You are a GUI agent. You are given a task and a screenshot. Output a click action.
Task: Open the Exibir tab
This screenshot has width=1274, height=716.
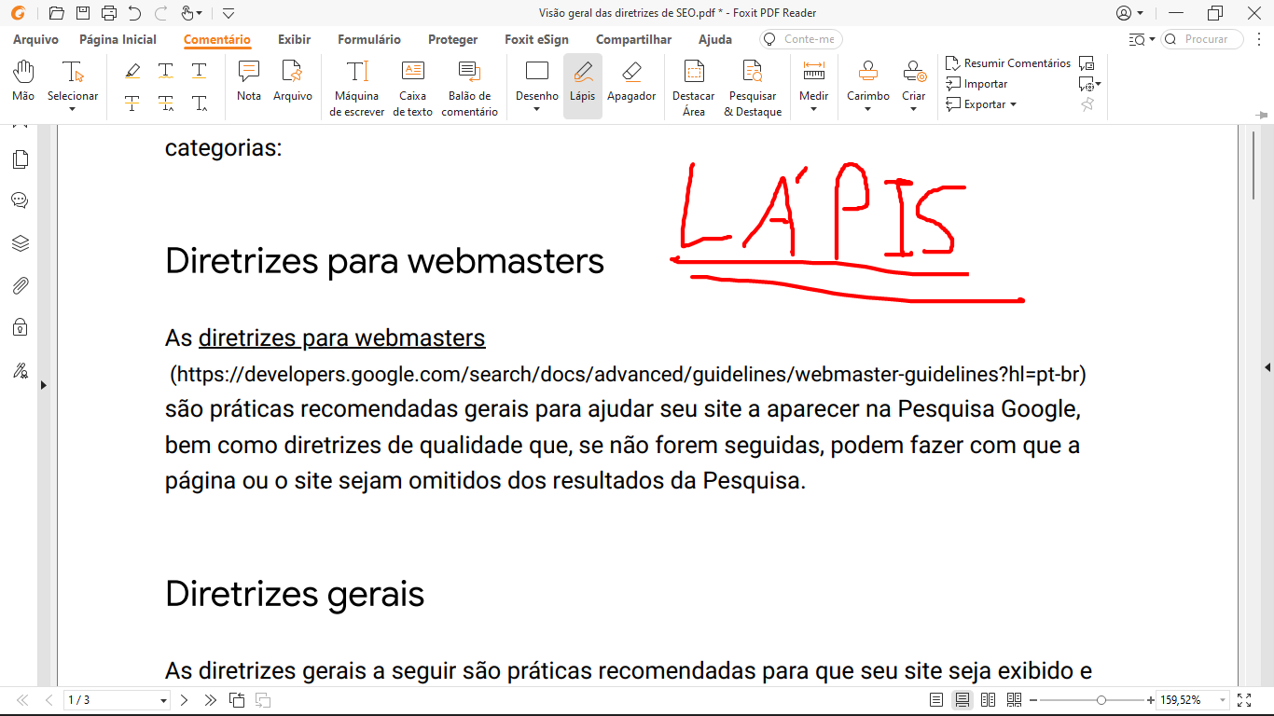[294, 39]
